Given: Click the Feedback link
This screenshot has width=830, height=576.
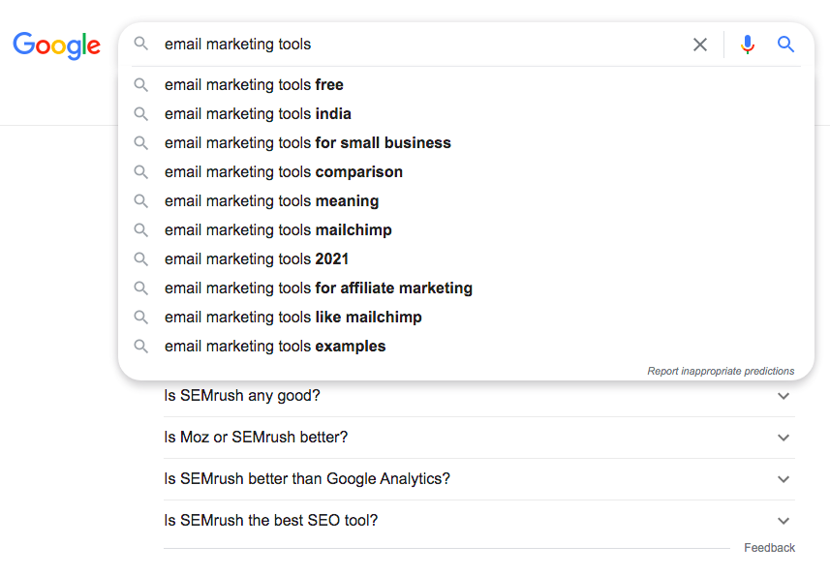Looking at the screenshot, I should [x=769, y=547].
